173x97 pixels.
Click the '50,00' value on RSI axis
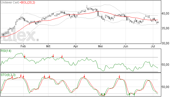pos(165,65)
